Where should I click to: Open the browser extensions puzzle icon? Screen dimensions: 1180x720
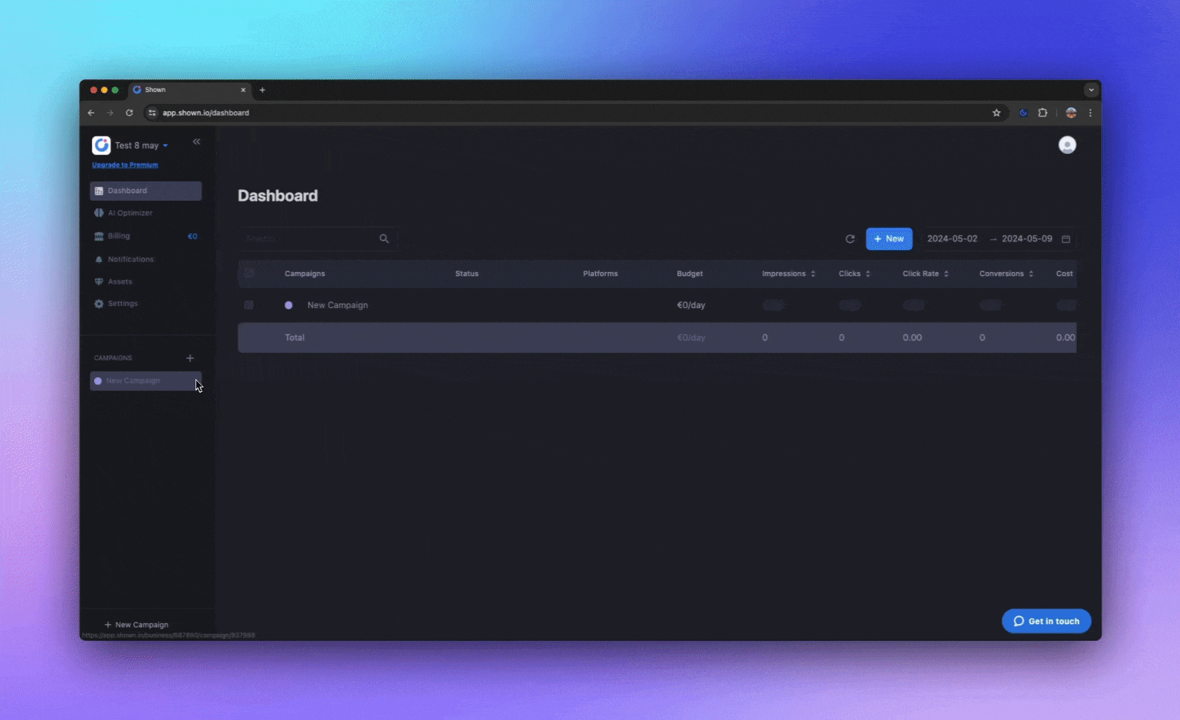(1043, 113)
